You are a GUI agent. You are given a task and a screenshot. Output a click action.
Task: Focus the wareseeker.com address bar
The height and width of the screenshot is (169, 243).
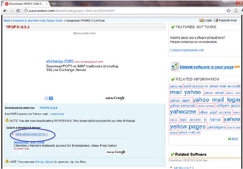click(x=124, y=10)
